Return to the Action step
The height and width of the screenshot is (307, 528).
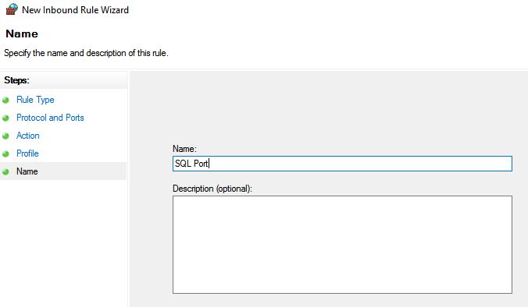point(28,136)
